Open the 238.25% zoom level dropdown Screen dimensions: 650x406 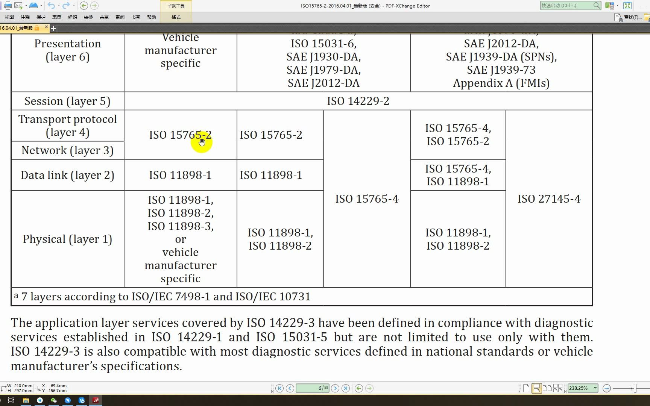595,388
